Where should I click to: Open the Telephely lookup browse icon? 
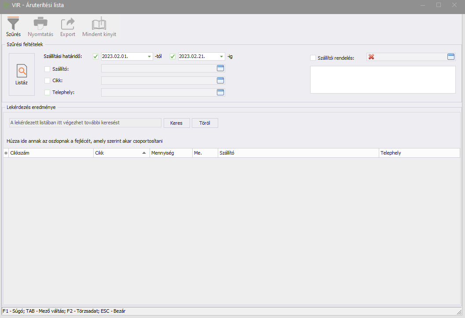(220, 92)
